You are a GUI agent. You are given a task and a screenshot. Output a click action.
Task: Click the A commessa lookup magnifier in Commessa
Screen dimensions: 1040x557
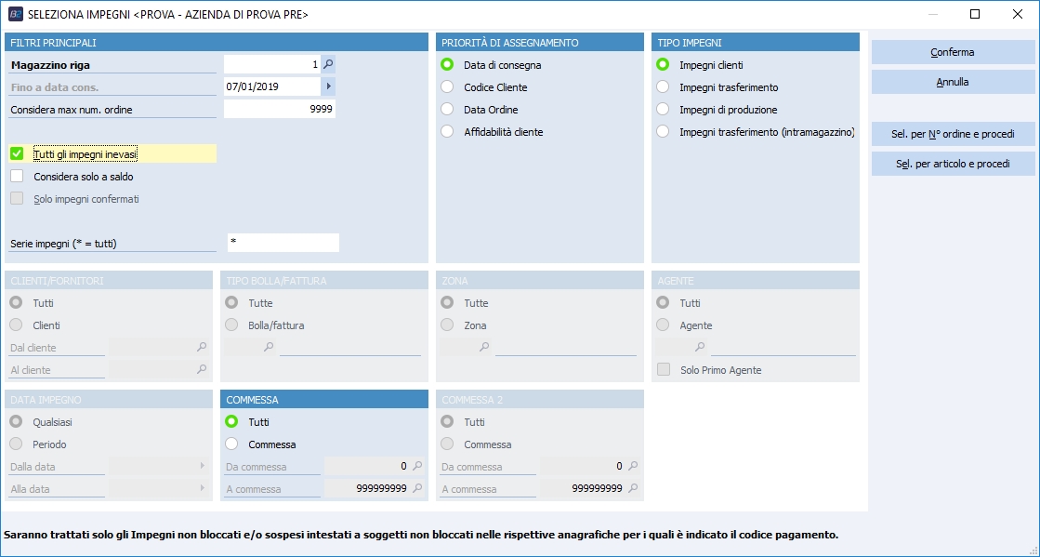[417, 488]
